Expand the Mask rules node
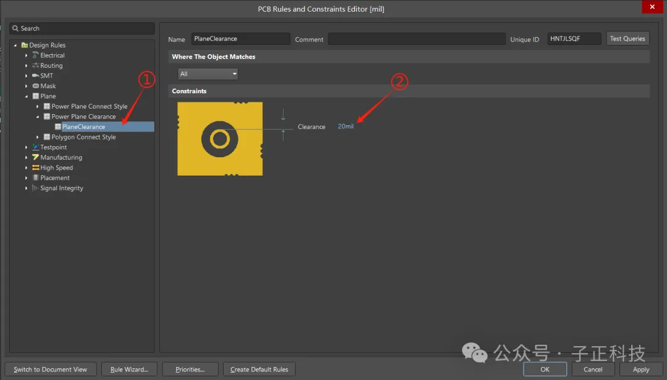Screen dimensions: 667x380 point(27,86)
